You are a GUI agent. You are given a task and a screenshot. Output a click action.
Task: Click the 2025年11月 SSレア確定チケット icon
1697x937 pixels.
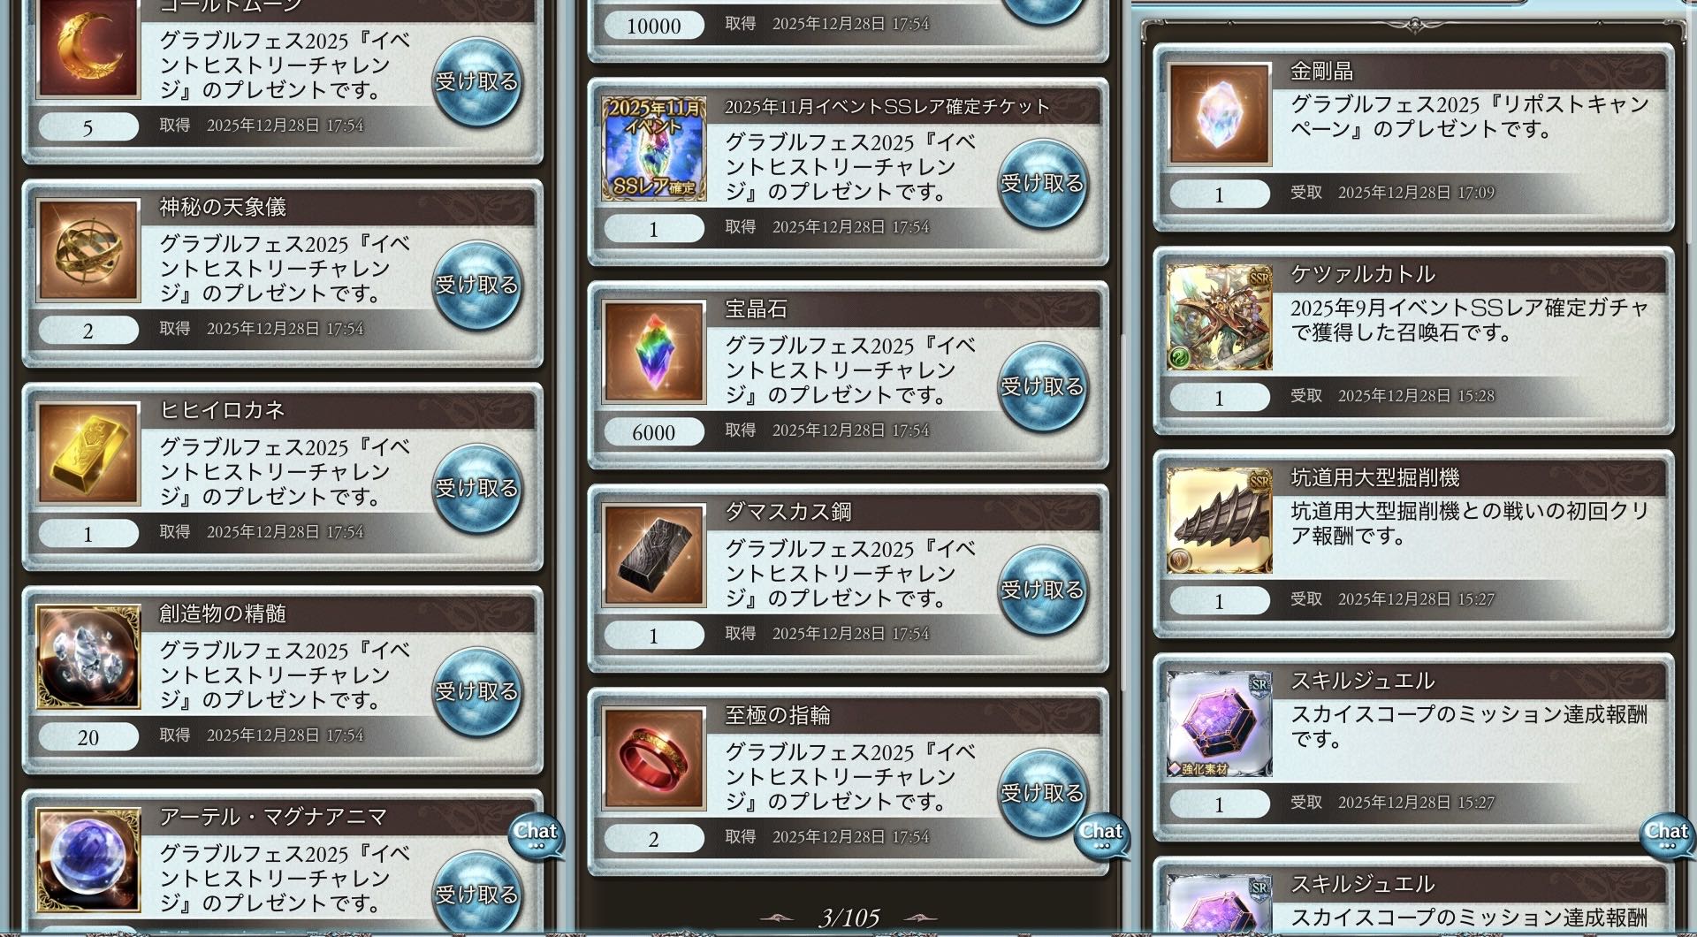click(x=654, y=149)
